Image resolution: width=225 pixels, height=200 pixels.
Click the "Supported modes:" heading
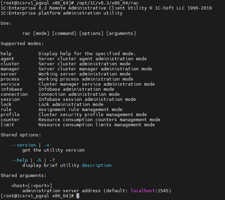click(22, 44)
